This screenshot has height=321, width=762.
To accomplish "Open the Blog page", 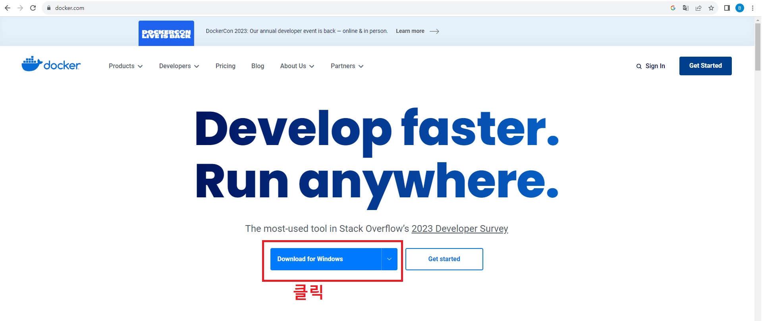I will click(258, 66).
